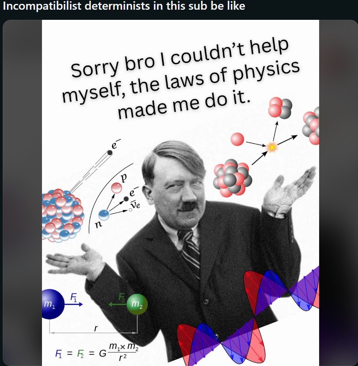Click the blurred left margin of the image
The height and width of the screenshot is (366, 358).
(22, 193)
